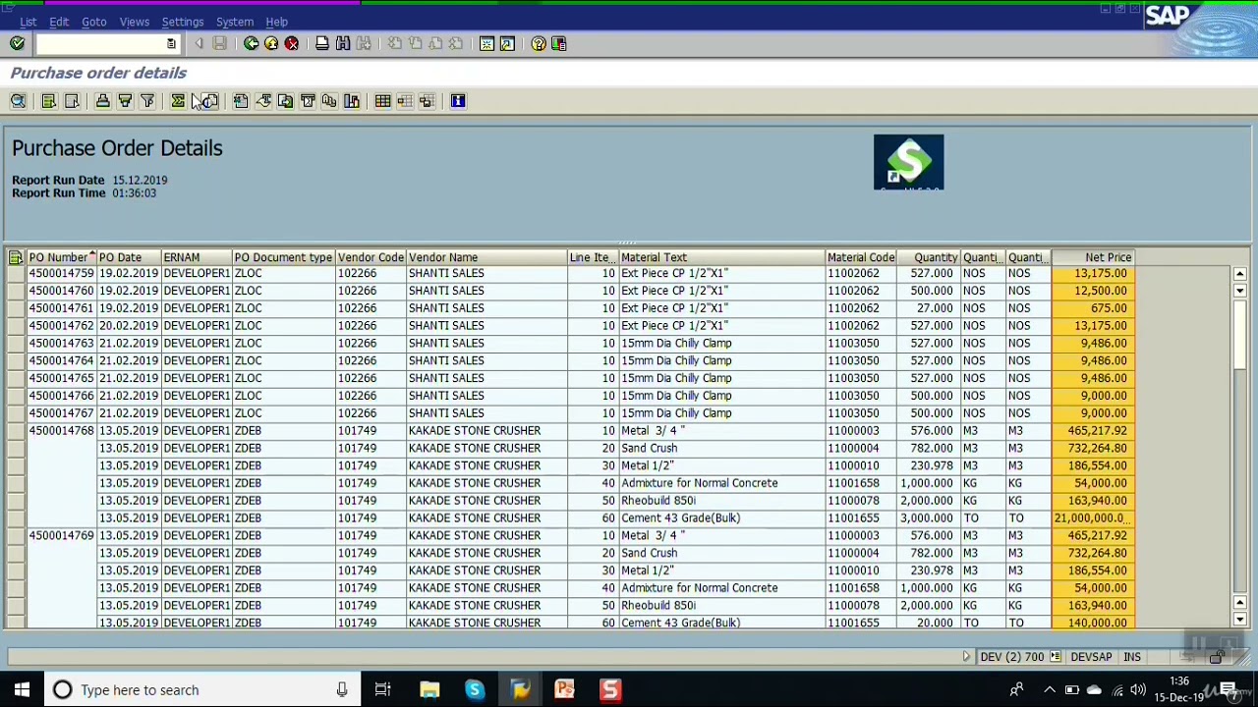Screen dimensions: 1258x707
Task: Open PowerPoint from the taskbar
Action: [565, 689]
